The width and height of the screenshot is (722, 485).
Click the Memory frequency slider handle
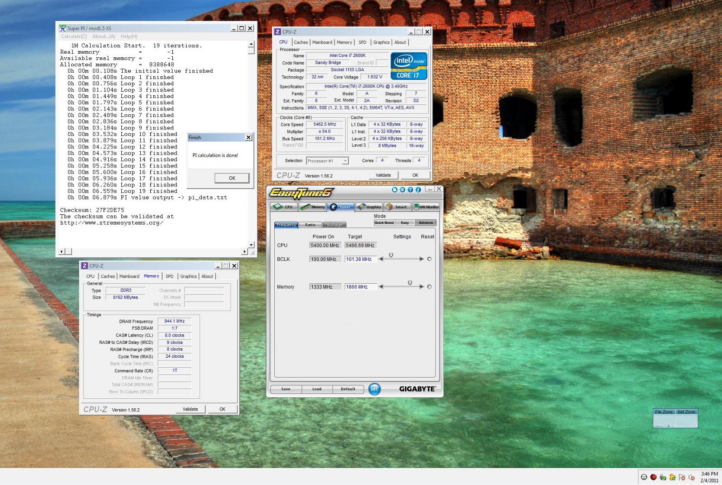410,283
